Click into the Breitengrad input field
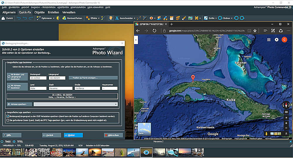293x158 pixels. click(x=38, y=78)
